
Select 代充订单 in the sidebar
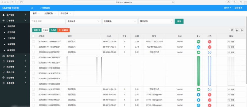[x=11, y=32]
